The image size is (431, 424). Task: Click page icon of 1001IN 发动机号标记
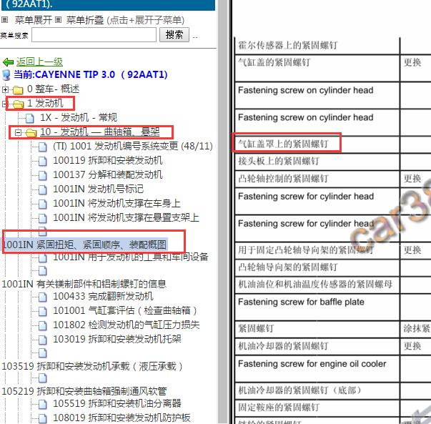[43, 190]
